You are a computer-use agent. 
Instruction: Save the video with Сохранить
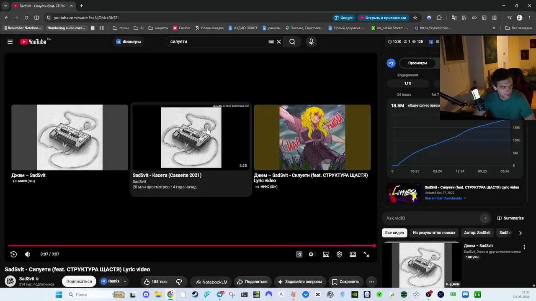(x=345, y=282)
